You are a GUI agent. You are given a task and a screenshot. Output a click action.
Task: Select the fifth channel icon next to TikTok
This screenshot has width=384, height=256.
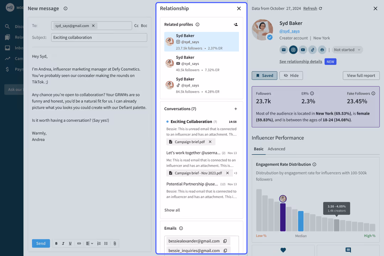pyautogui.click(x=322, y=50)
